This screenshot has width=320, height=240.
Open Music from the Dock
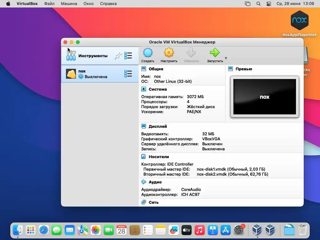pos(200,230)
